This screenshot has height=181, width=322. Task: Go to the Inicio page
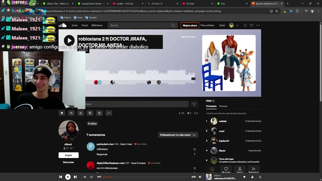75,25
